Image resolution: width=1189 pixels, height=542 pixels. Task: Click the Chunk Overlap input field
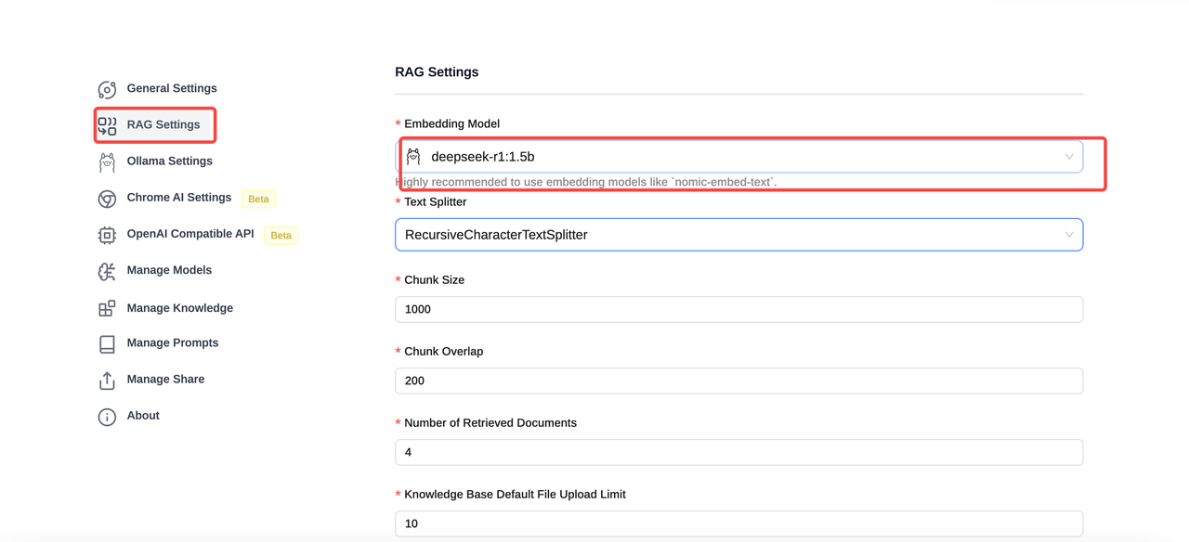[738, 381]
